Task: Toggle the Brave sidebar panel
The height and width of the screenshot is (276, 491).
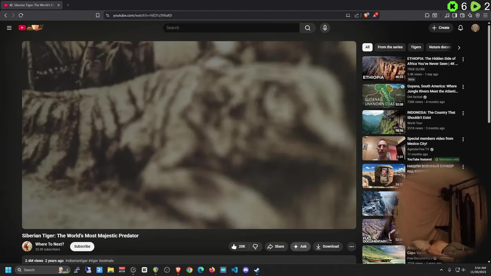Action: coord(455,15)
